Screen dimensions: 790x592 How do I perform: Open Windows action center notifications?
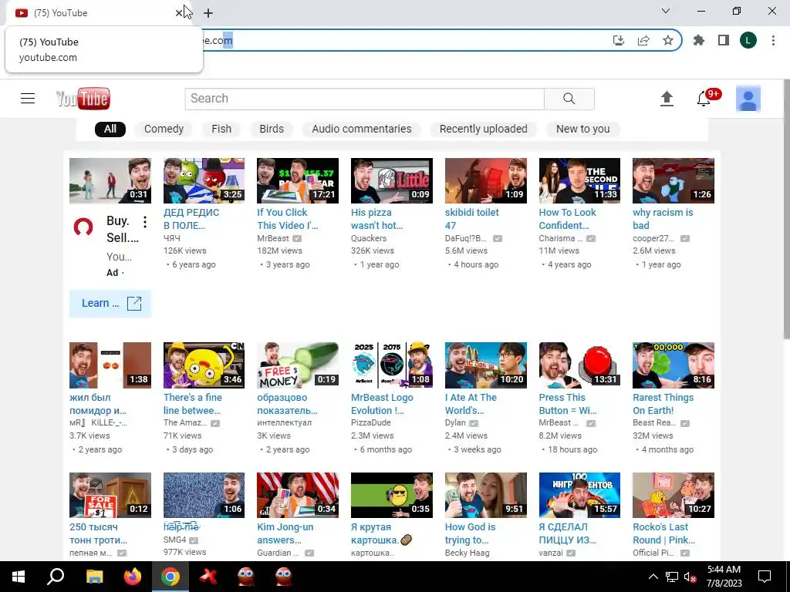[765, 577]
